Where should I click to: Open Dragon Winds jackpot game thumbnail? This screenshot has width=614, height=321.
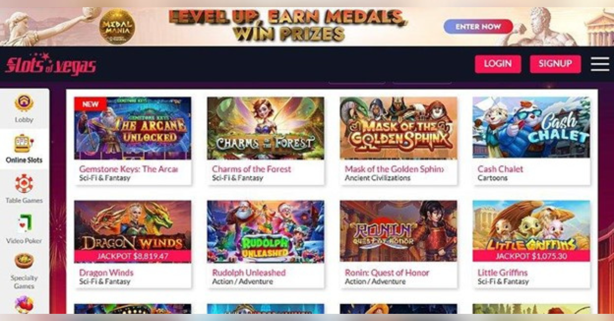[133, 232]
